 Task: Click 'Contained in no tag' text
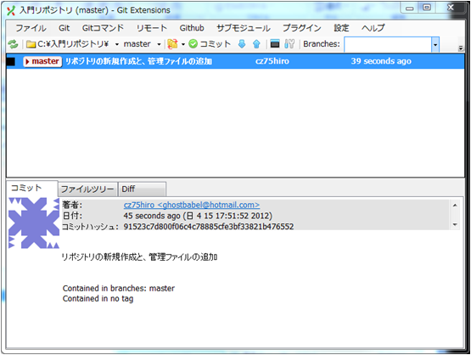pos(98,299)
